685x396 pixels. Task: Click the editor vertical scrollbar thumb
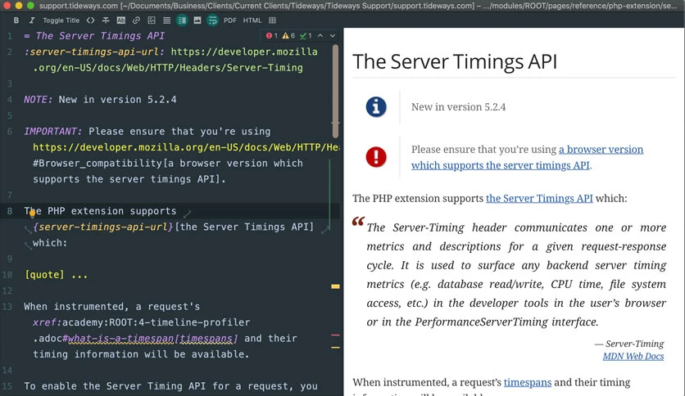point(335,91)
